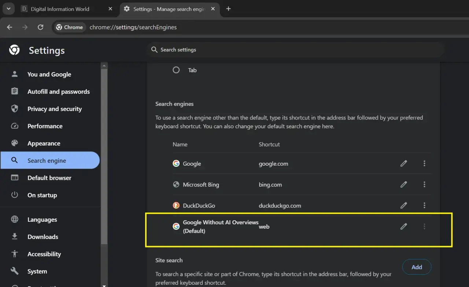Image resolution: width=469 pixels, height=287 pixels.
Task: Select the Tab radio button
Action: click(176, 70)
